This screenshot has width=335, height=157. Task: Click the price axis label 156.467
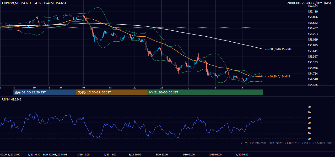click(313, 29)
